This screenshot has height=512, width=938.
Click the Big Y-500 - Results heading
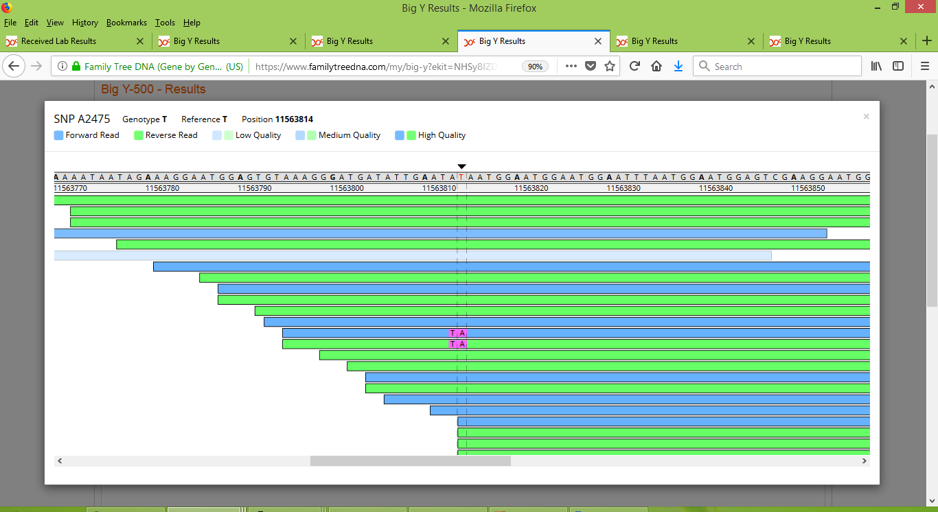pyautogui.click(x=153, y=89)
